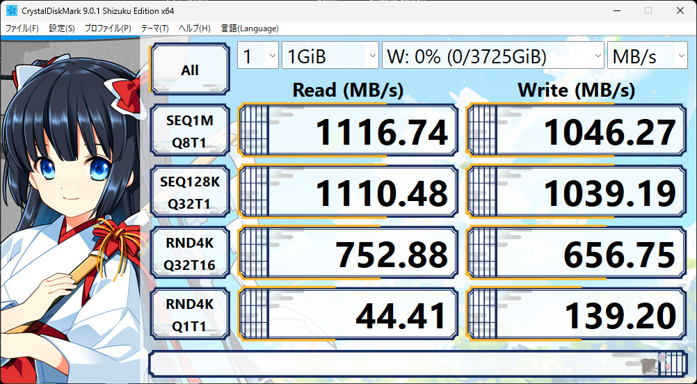Start the SEQ128K Q32T1 test
Screen dimensions: 697x384
coord(189,193)
